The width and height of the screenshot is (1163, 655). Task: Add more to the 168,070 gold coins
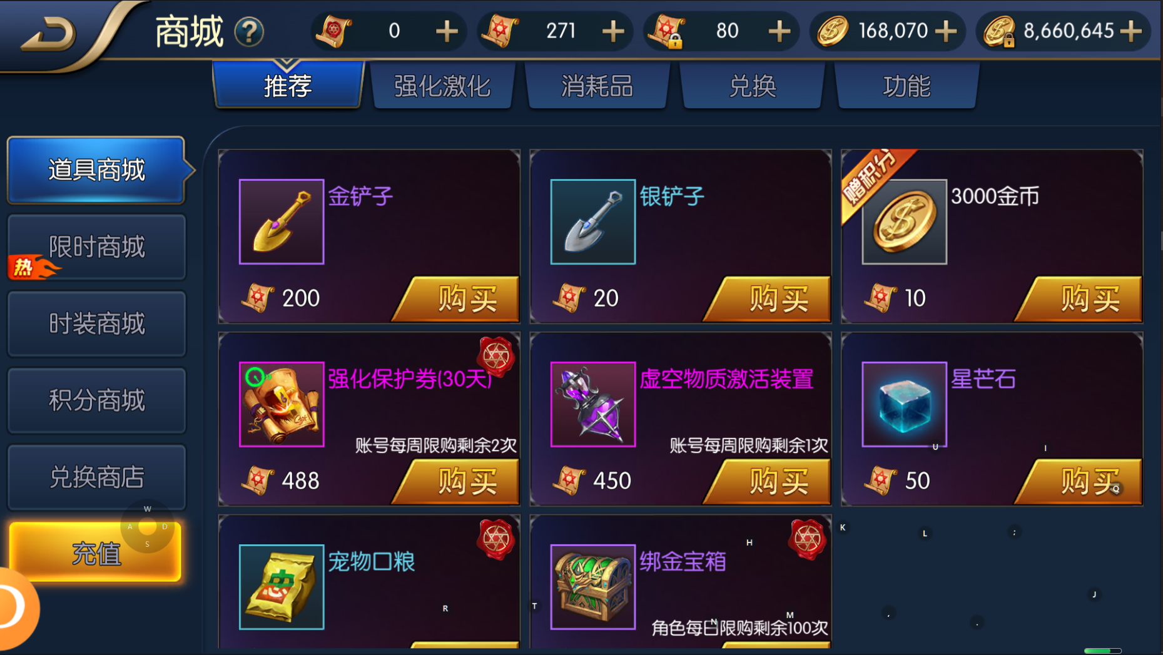pos(948,31)
